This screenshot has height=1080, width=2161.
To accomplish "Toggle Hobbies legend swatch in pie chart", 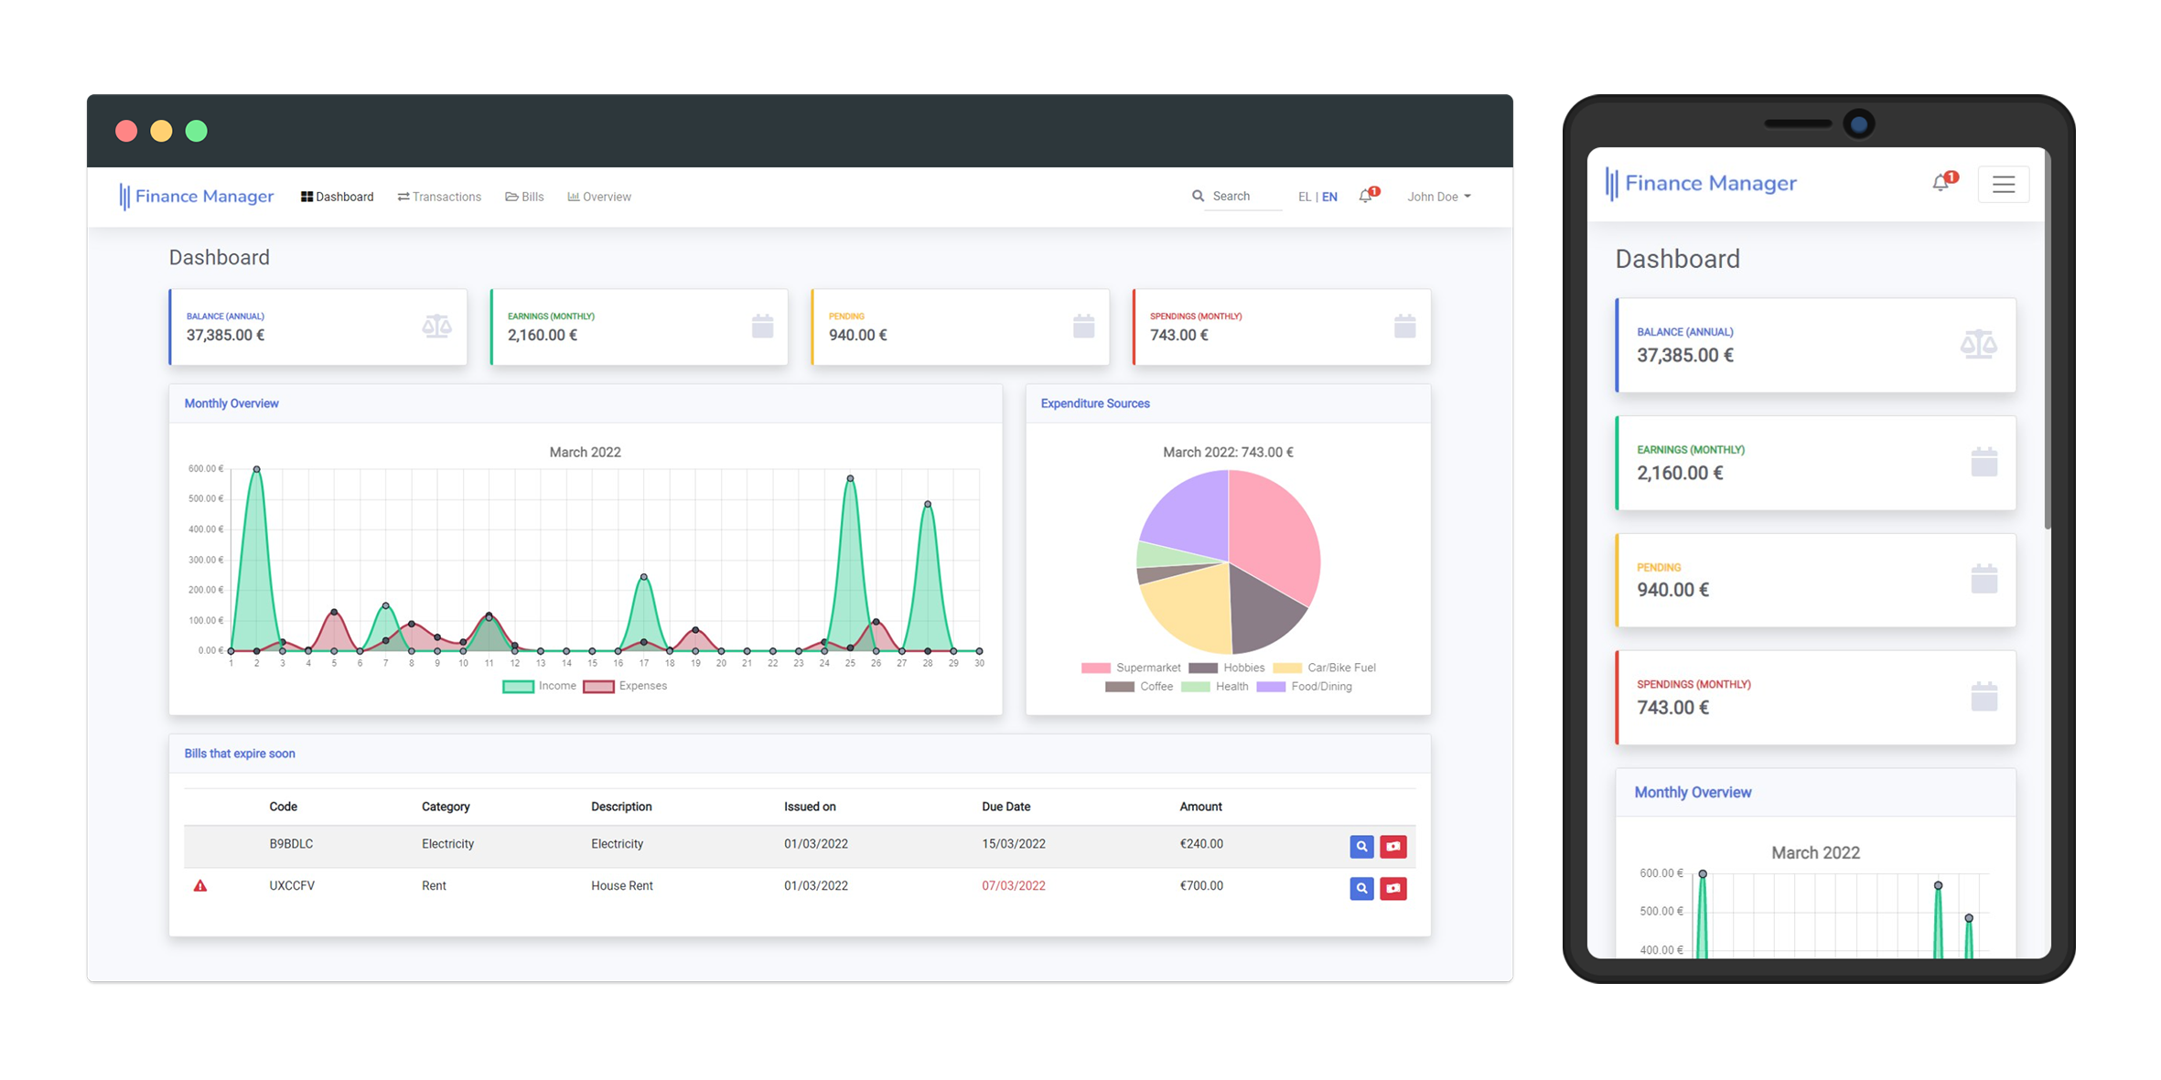I will click(1202, 668).
